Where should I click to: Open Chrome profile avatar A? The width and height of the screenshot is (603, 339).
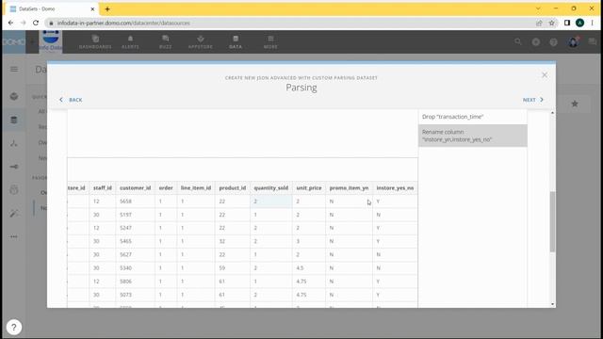pyautogui.click(x=579, y=23)
